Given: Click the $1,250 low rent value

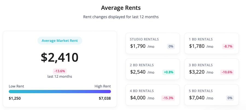Looking at the screenshot, I should point(14,98).
